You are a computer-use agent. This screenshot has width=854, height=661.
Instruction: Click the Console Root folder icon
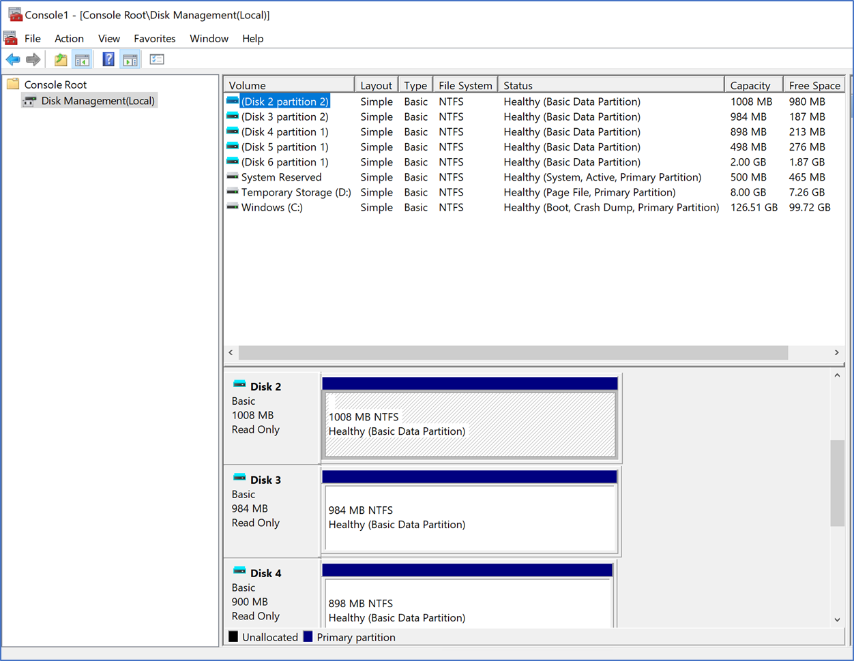[x=13, y=84]
